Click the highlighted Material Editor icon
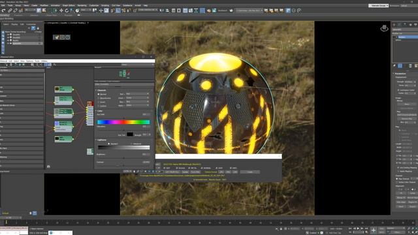Viewport: 418px width, 235px height. coord(202,10)
